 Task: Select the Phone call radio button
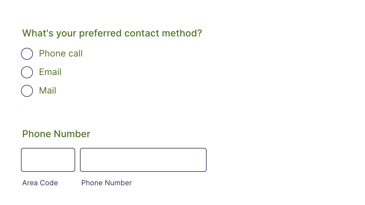(x=27, y=54)
